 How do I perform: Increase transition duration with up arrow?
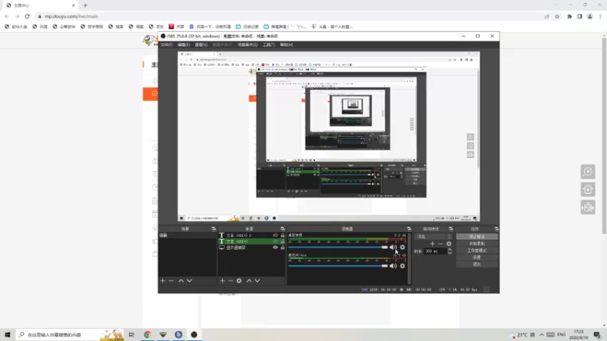(x=449, y=250)
